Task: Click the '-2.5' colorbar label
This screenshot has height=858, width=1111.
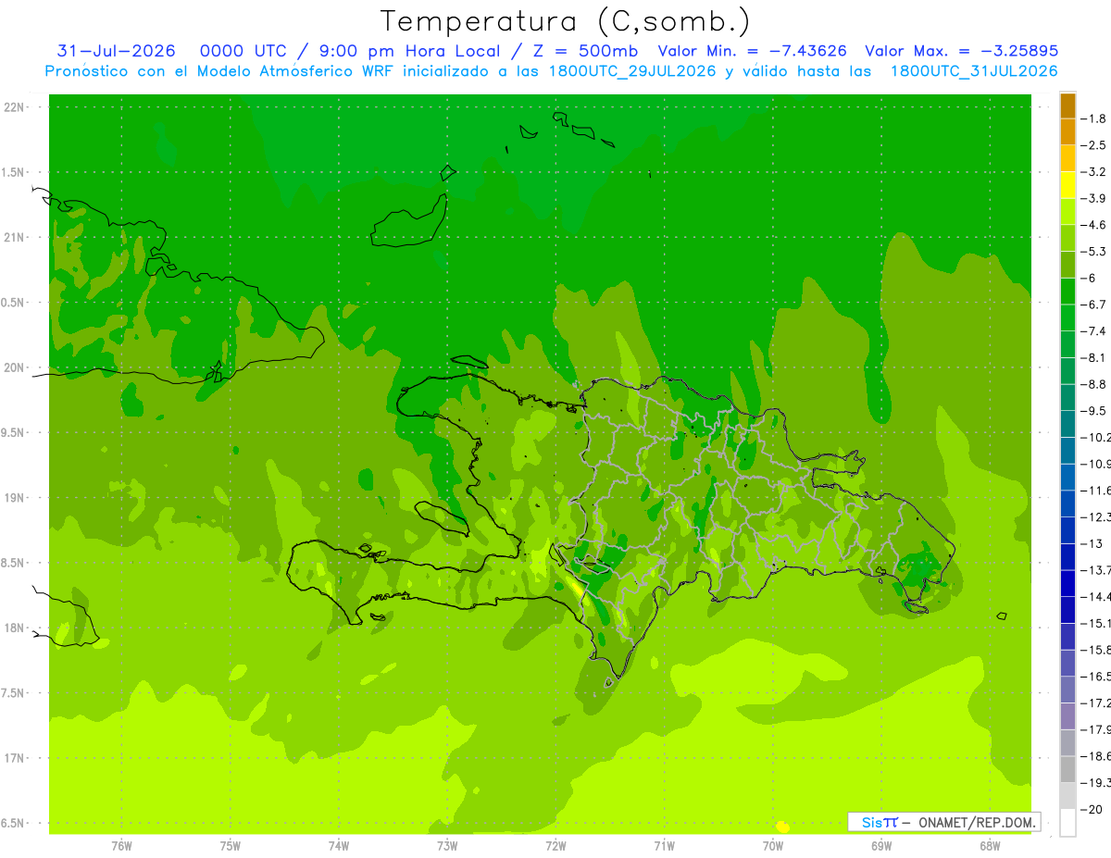Action: (1094, 145)
